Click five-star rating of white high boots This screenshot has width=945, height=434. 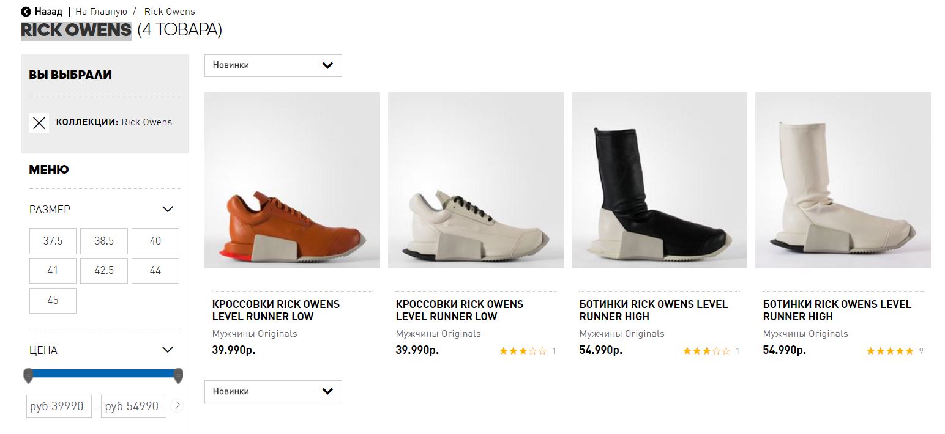(x=890, y=351)
